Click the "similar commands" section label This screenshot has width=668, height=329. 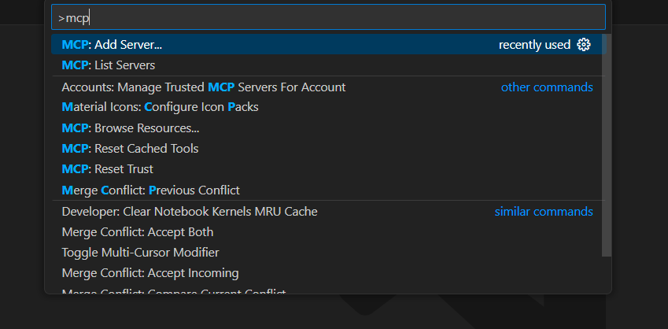(x=544, y=211)
